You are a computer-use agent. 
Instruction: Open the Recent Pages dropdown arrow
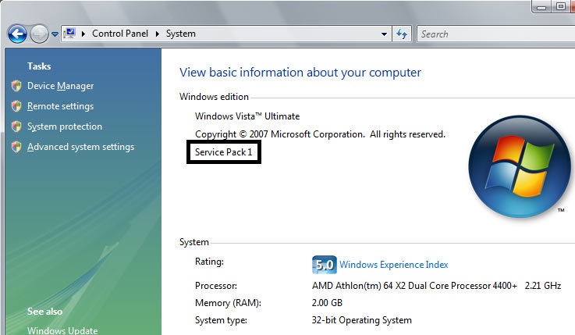coord(55,34)
